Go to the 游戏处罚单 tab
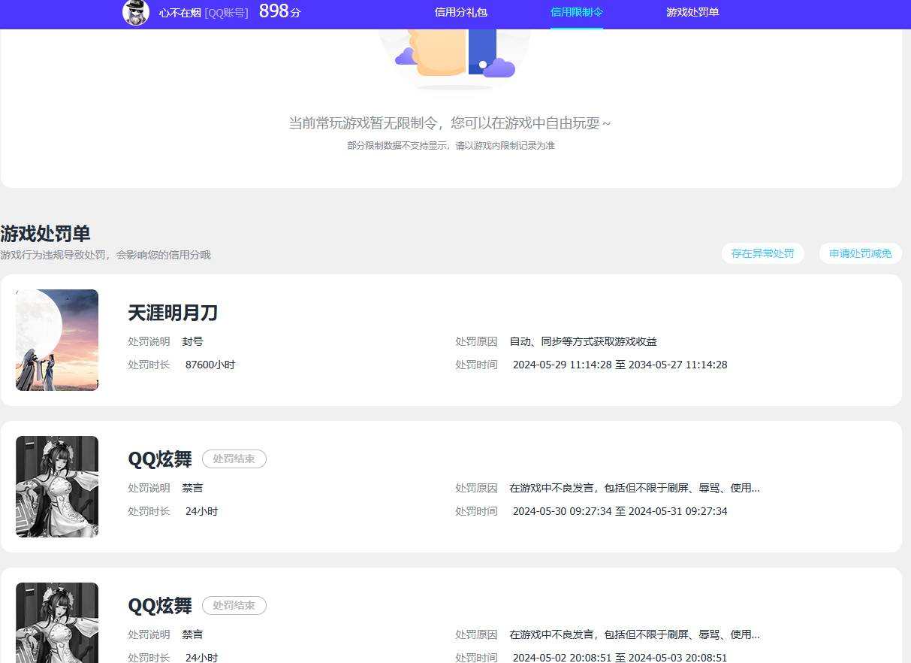 692,12
